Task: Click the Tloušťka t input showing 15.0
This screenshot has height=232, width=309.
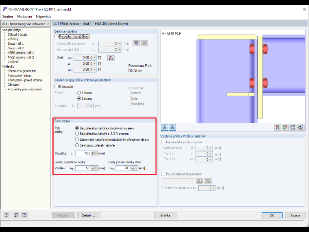Action: (83, 153)
